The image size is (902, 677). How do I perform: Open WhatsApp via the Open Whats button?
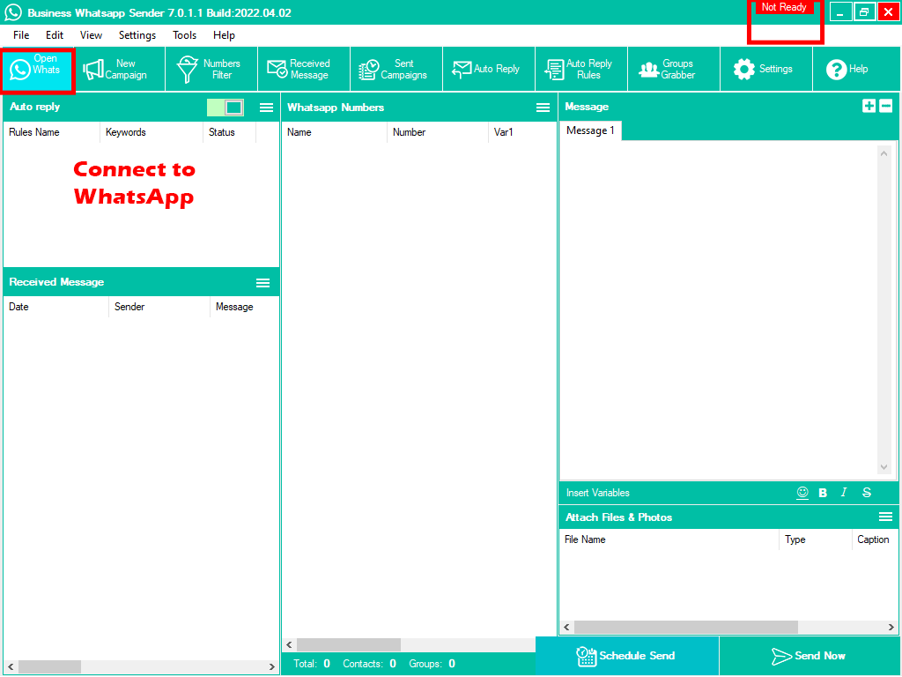tap(37, 69)
